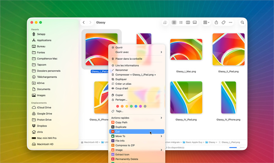Screen dimensions: 274x163
Task: Choose the highlighted Cut action
Action: click(137, 132)
